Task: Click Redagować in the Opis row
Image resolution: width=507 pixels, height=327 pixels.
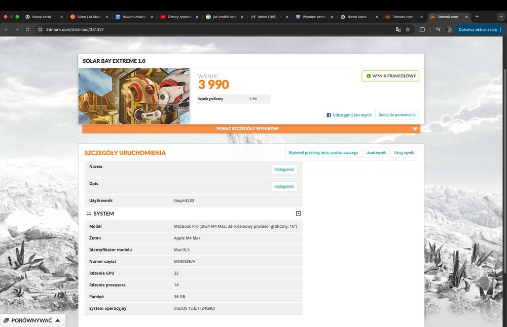Action: 284,186
